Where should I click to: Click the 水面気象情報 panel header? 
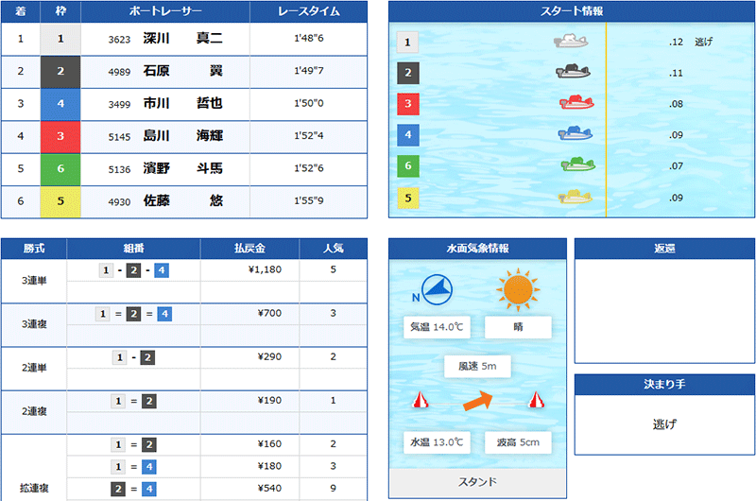click(x=477, y=249)
